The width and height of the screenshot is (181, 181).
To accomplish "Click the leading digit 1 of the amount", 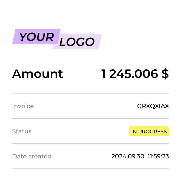I will coord(104,74).
